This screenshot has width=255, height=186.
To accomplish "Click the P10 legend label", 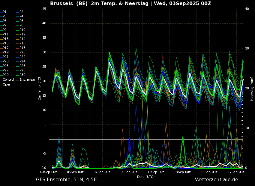I will pyautogui.click(x=22, y=30).
